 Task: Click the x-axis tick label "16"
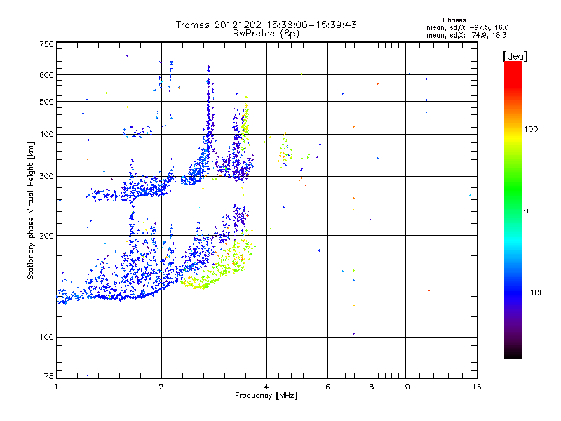click(x=477, y=387)
